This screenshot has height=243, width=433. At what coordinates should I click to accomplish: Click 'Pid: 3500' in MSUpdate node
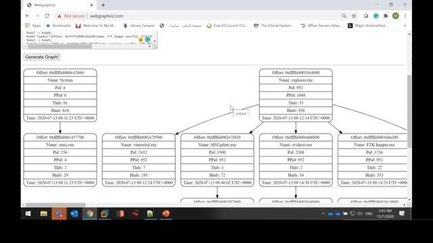(x=217, y=153)
